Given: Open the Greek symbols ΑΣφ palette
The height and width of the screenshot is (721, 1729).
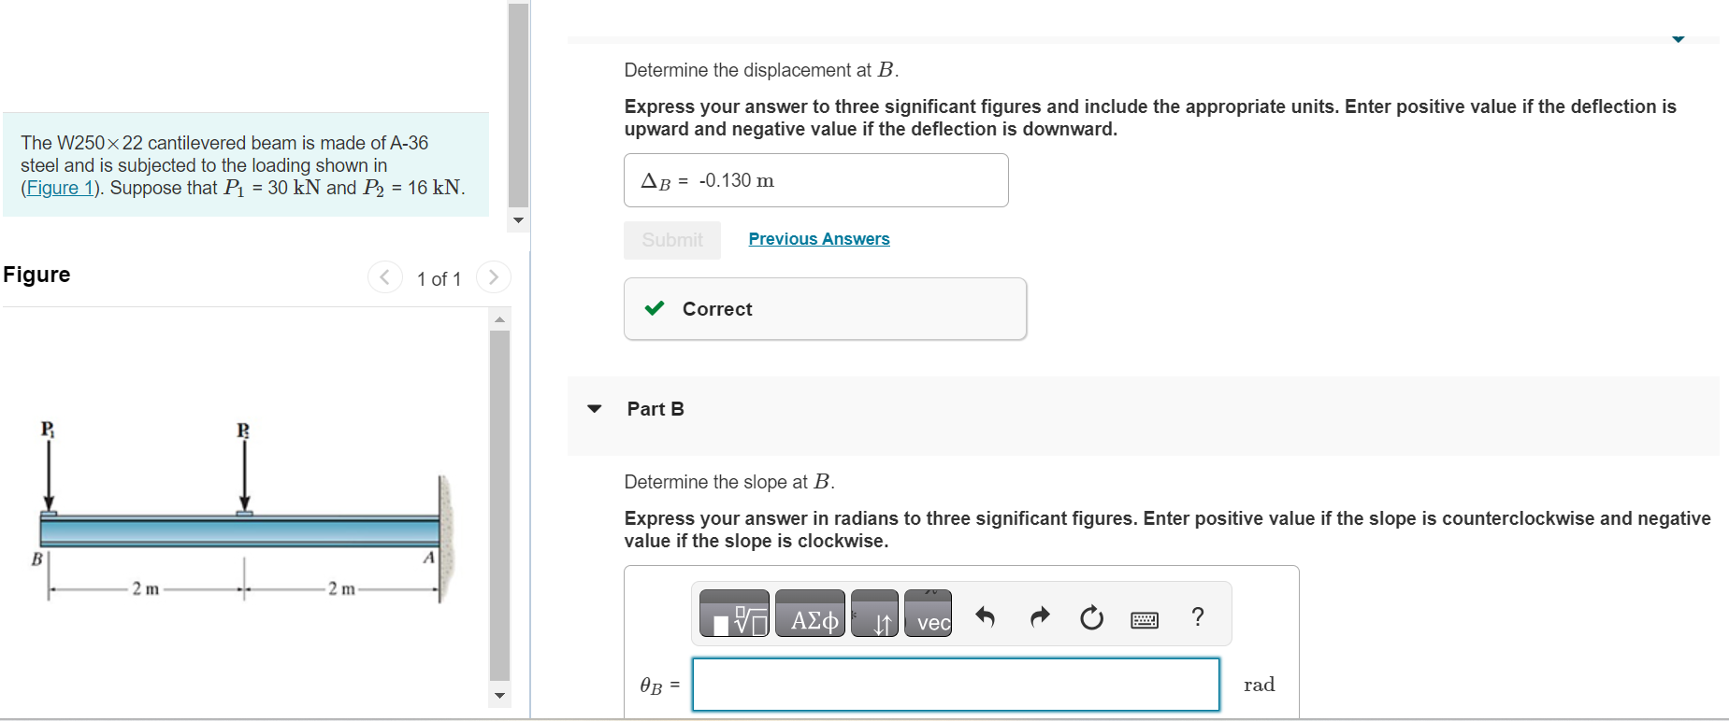Looking at the screenshot, I should coord(810,615).
